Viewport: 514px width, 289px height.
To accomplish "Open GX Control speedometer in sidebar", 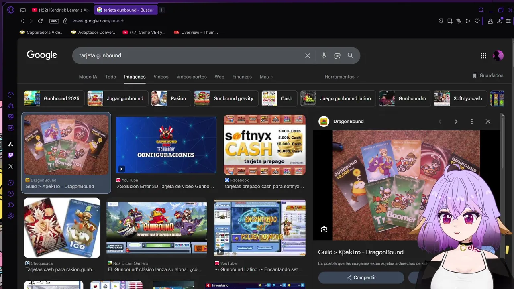I will [x=11, y=95].
